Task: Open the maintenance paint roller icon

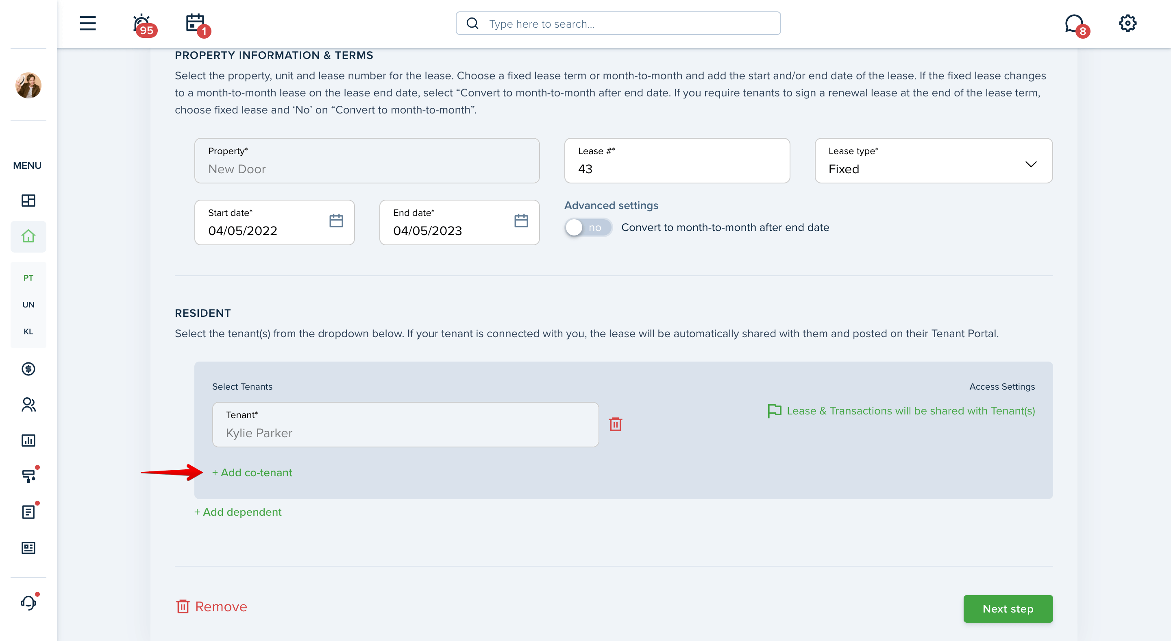Action: coord(29,475)
